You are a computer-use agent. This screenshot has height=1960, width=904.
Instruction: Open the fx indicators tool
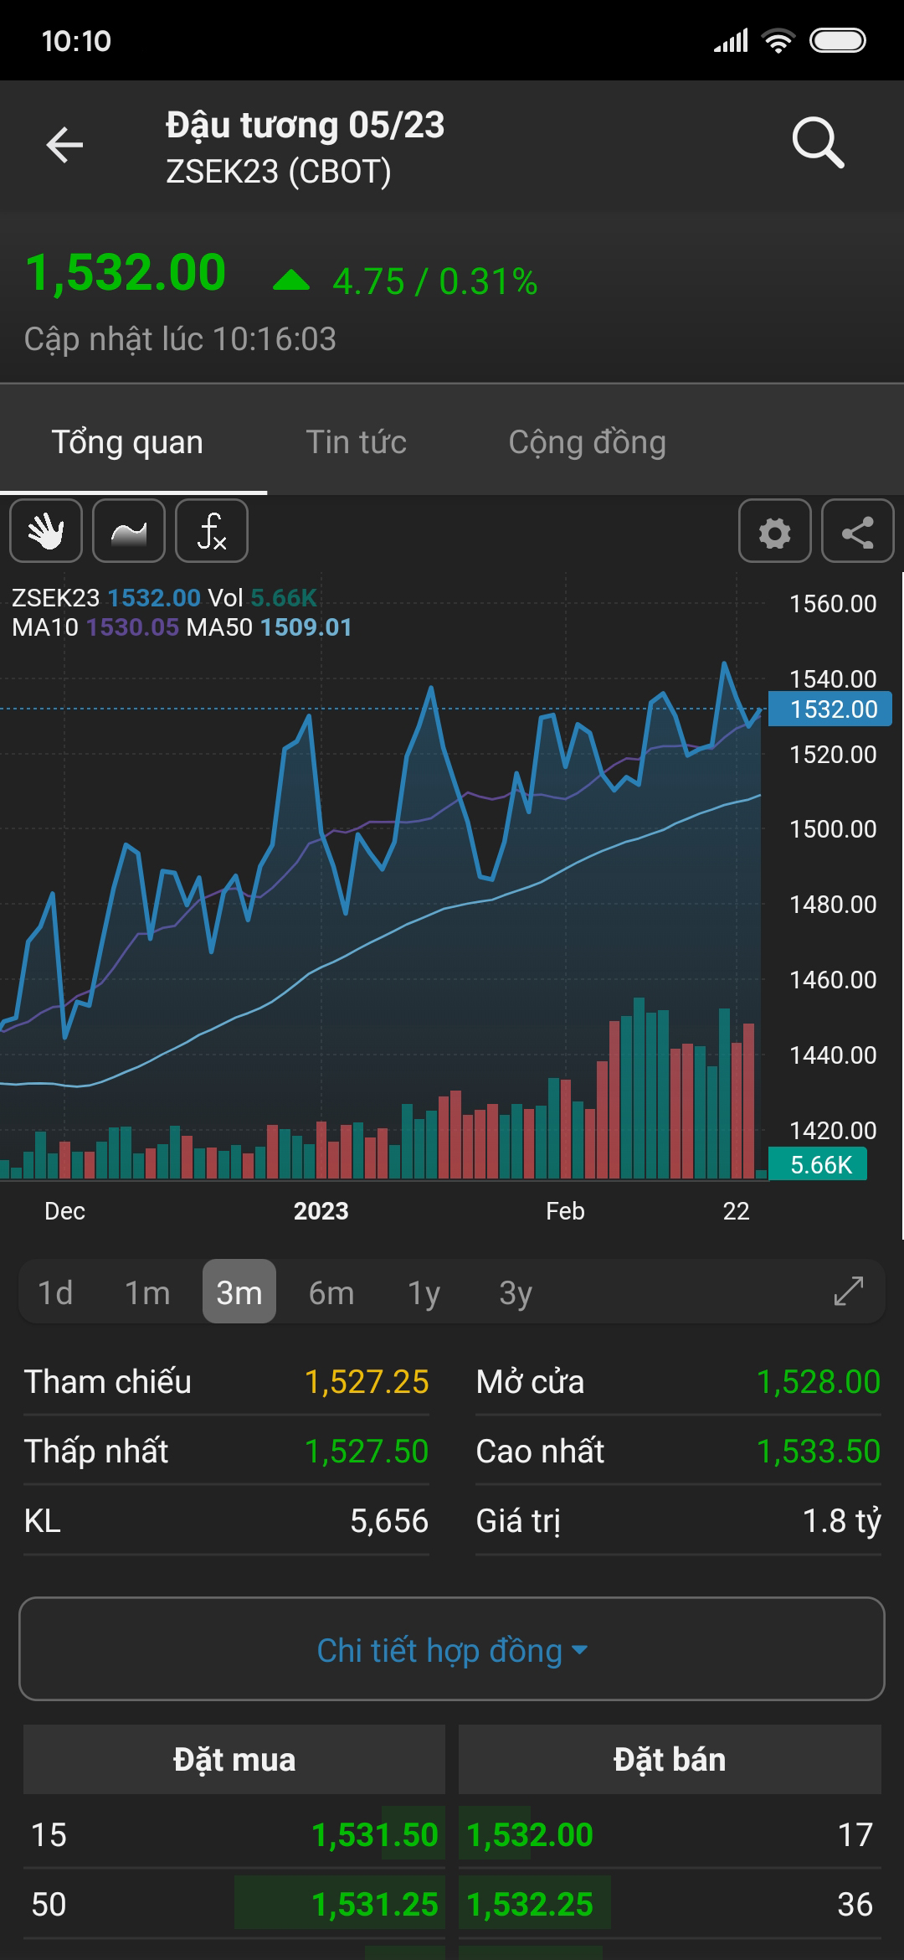coord(212,531)
